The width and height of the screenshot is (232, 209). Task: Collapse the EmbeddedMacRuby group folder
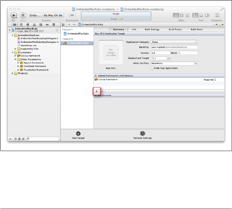13,35
